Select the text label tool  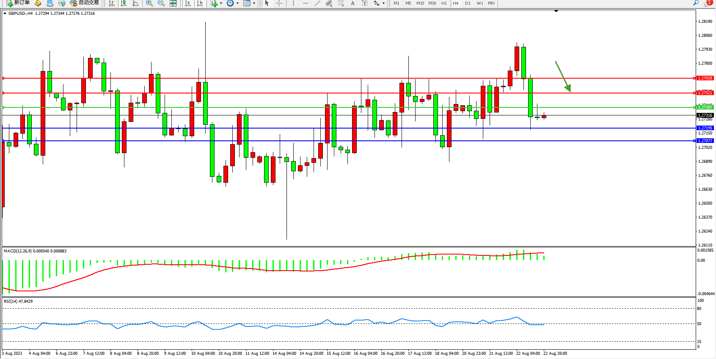pyautogui.click(x=364, y=3)
